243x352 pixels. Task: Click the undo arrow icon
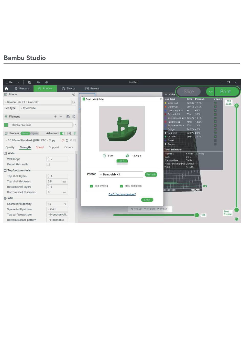tap(38, 82)
